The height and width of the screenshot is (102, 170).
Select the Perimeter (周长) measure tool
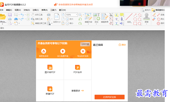tap(161, 19)
